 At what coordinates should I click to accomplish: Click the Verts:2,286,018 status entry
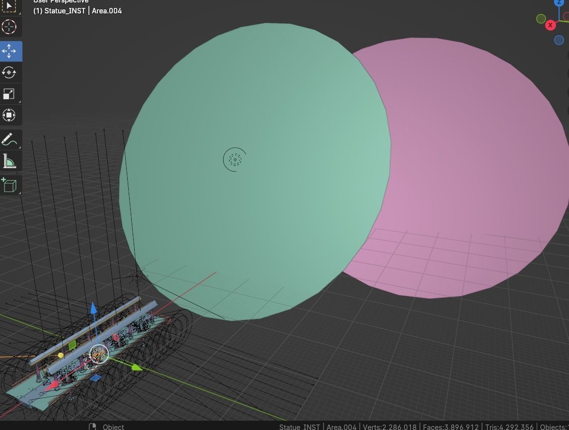tap(390, 427)
